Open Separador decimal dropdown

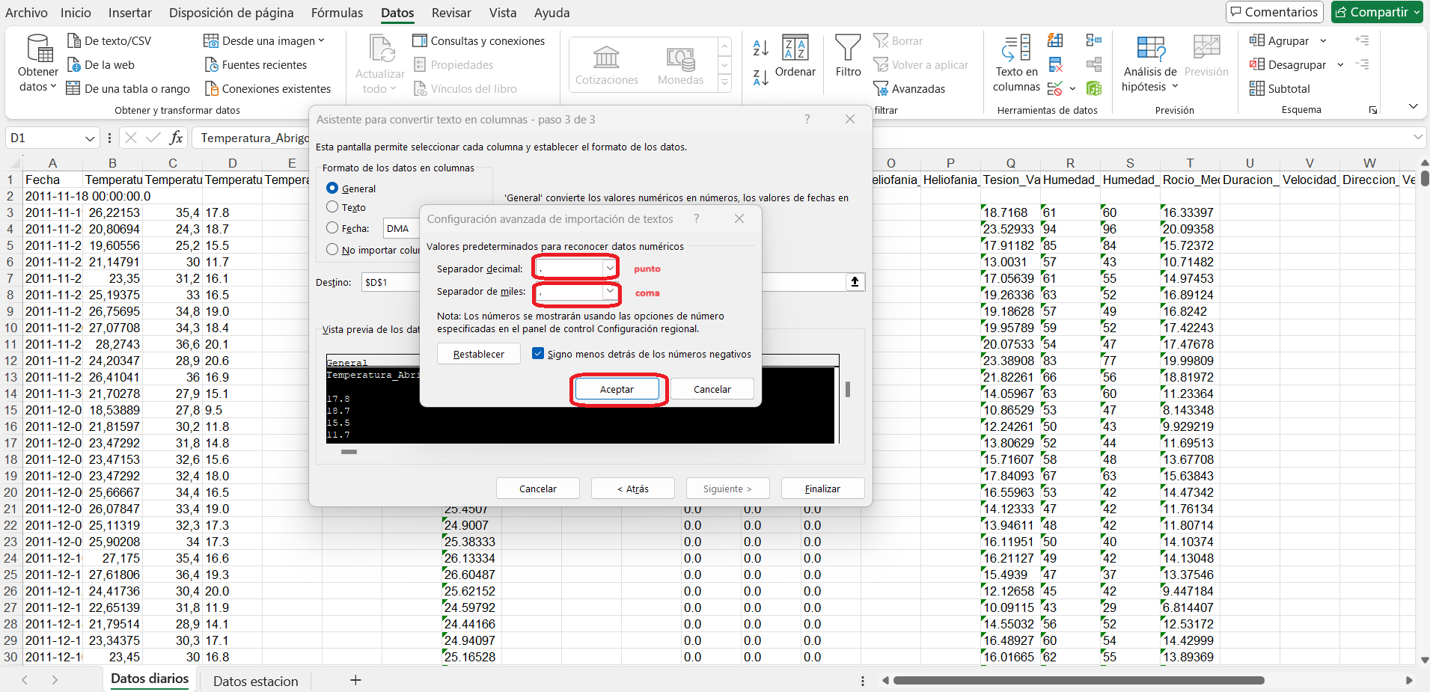pyautogui.click(x=610, y=268)
